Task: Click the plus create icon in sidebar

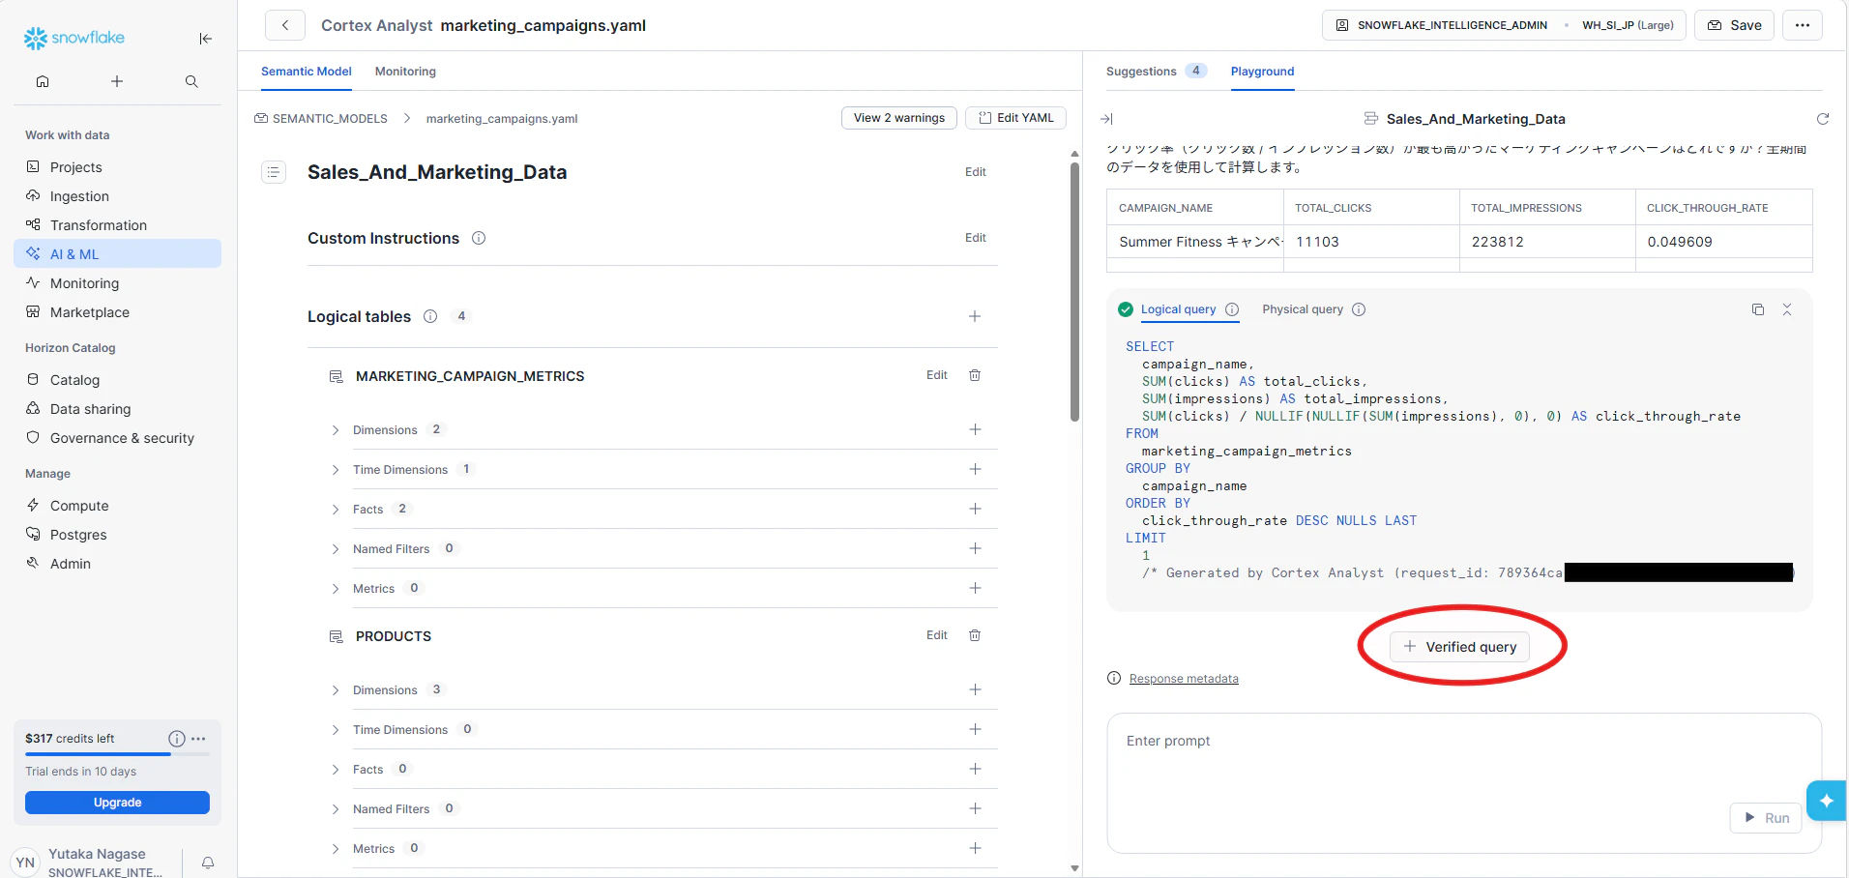Action: click(x=117, y=81)
